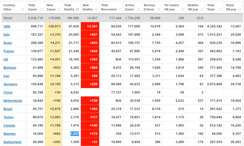Click the Switzerland country link

12,142
